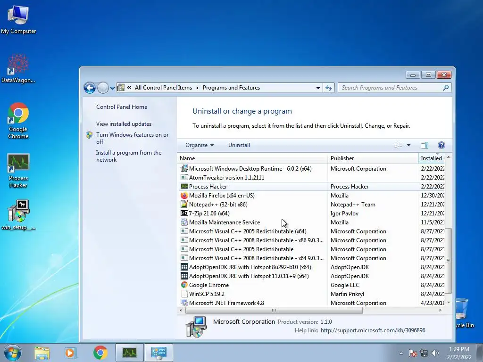The image size is (483, 362).
Task: Open recent pages dropdown arrow
Action: (x=112, y=88)
